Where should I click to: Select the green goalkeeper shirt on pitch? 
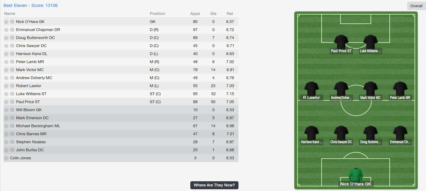pos(356,175)
